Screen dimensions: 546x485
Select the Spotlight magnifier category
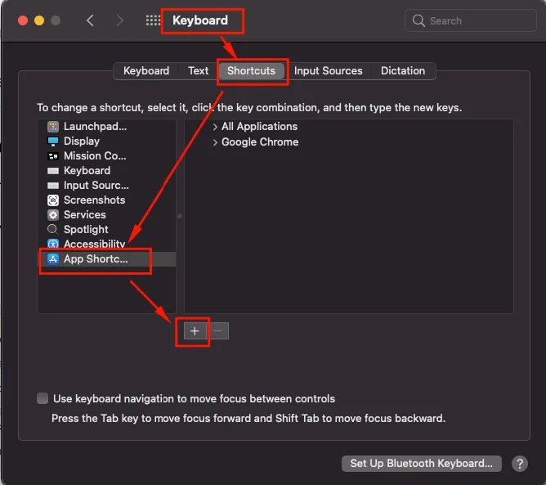point(53,229)
